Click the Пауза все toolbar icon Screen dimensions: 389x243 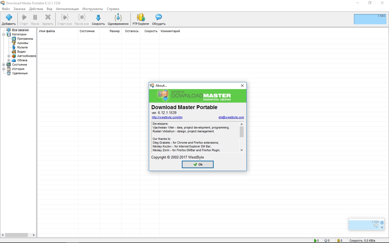[82, 18]
